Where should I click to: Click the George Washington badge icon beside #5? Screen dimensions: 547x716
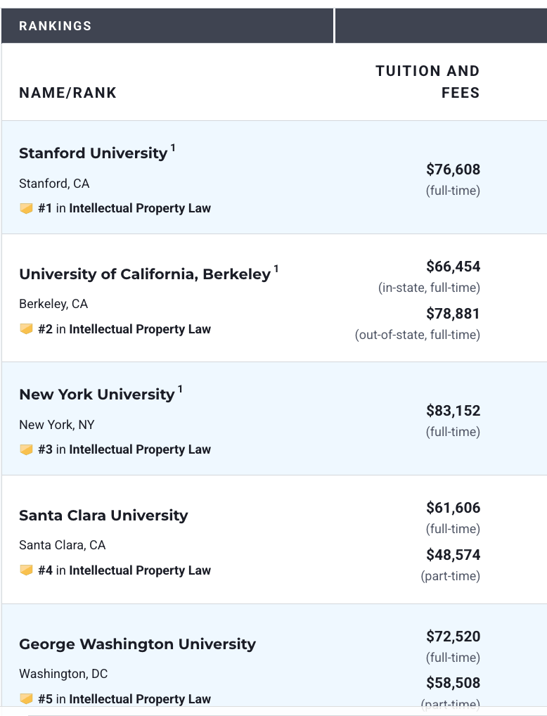pyautogui.click(x=26, y=699)
